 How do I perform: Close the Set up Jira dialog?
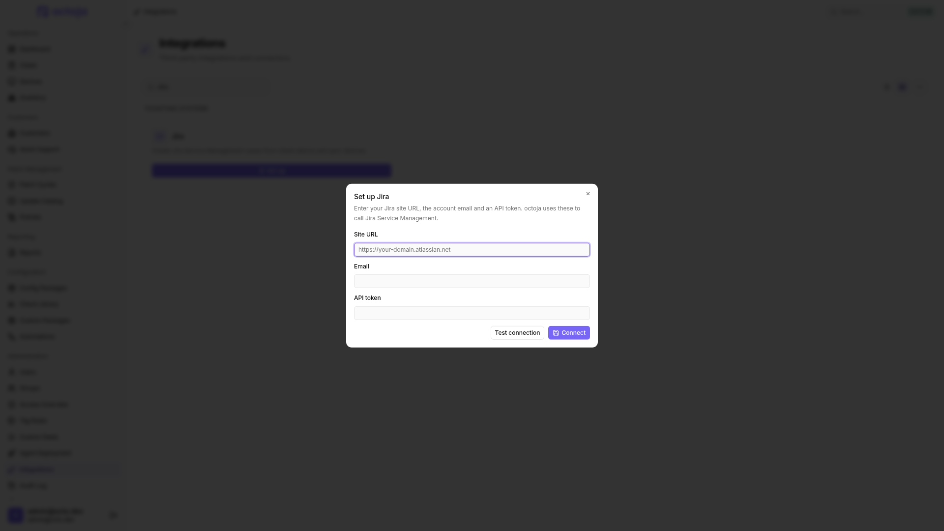pos(588,194)
